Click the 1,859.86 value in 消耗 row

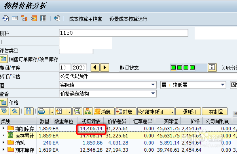tap(93, 143)
